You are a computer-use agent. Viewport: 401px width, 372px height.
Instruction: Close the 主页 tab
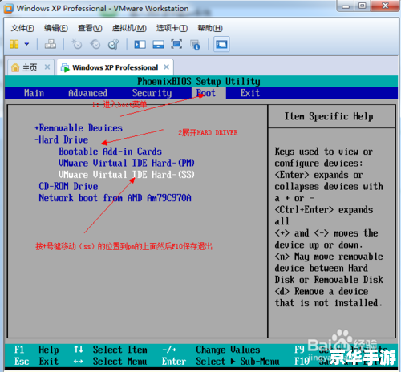point(47,67)
